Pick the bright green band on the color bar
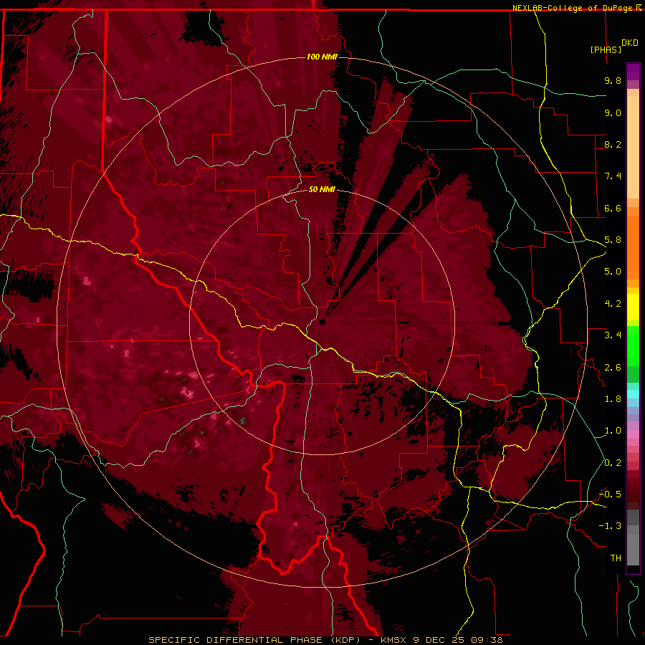Viewport: 645px width, 645px height. [633, 345]
